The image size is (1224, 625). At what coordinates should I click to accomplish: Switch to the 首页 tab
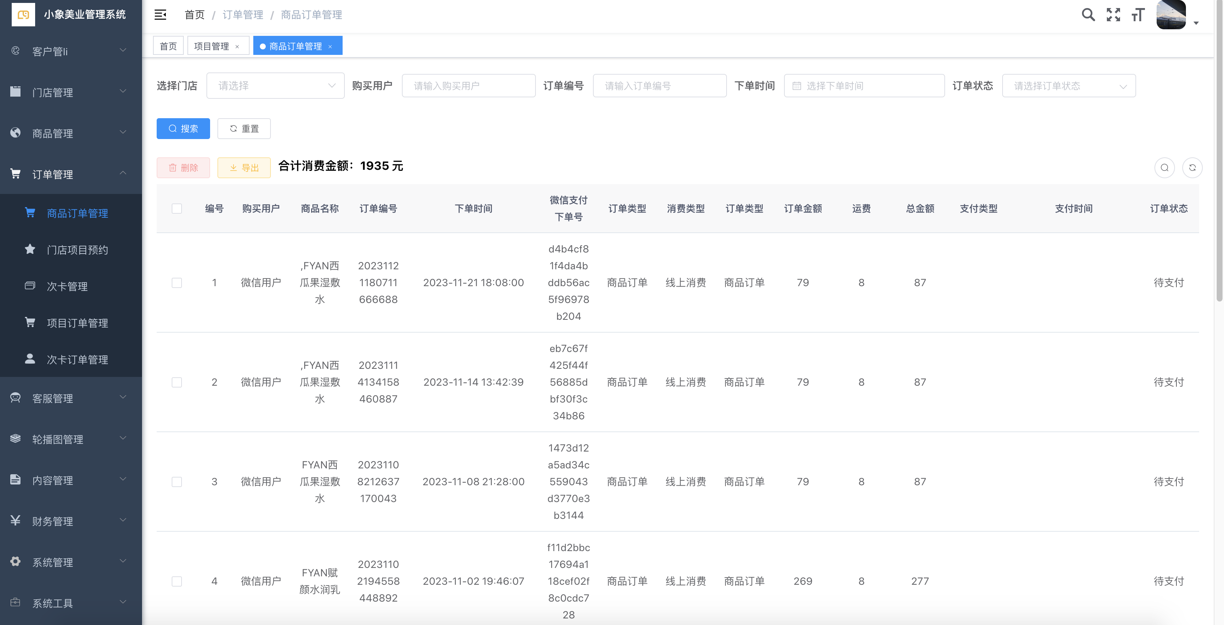(x=168, y=46)
